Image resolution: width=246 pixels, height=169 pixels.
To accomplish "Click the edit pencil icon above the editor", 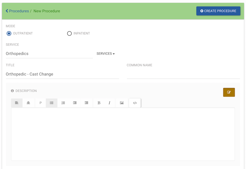I will pyautogui.click(x=229, y=92).
